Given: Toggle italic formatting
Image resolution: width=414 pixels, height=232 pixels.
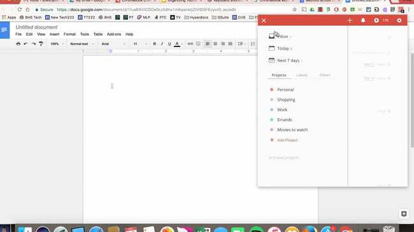Looking at the screenshot, I should [162, 44].
